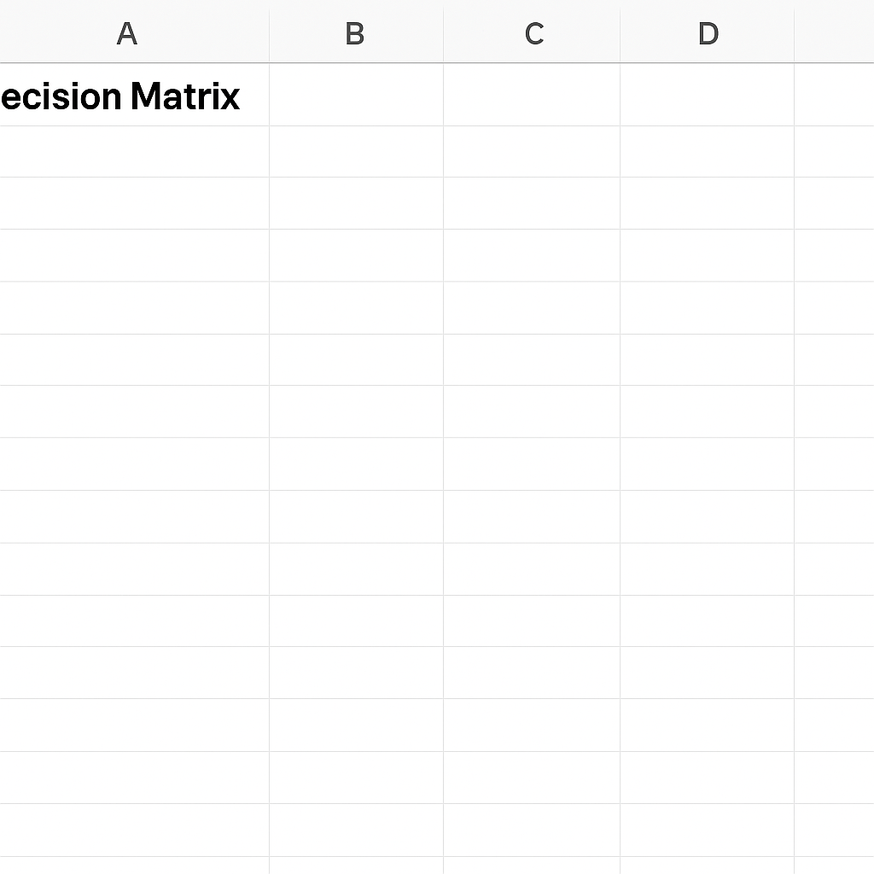
Task: Click column B cell directly below title row
Action: [356, 152]
